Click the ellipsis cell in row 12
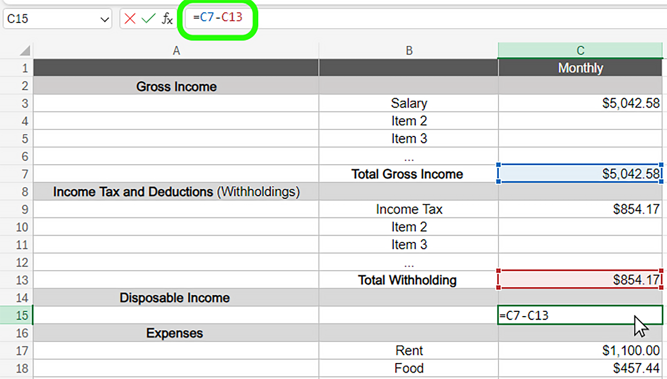Screen dimensions: 667x379 (x=409, y=262)
